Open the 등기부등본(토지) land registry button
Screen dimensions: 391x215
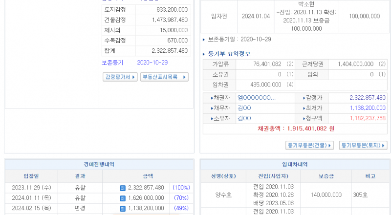363,145
